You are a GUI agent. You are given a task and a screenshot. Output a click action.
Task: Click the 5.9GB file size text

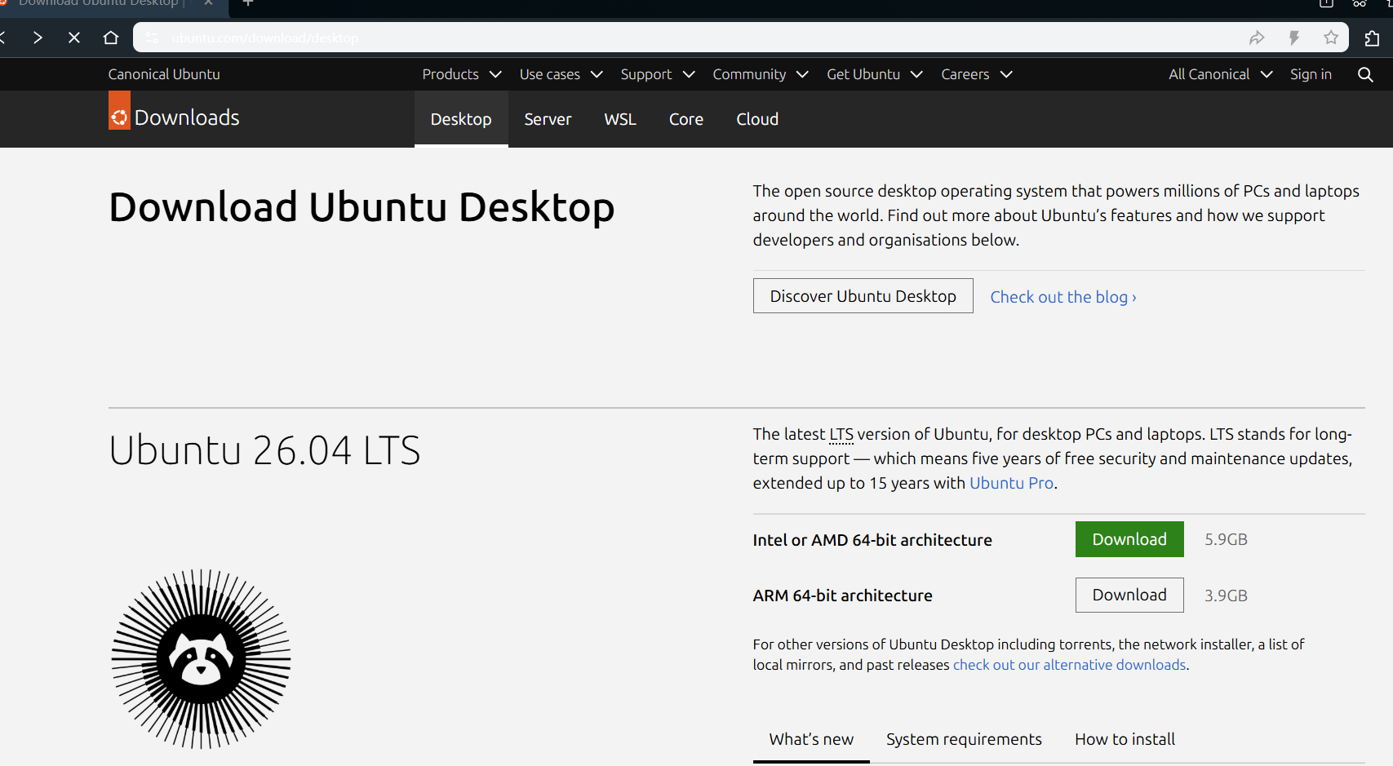(1226, 539)
